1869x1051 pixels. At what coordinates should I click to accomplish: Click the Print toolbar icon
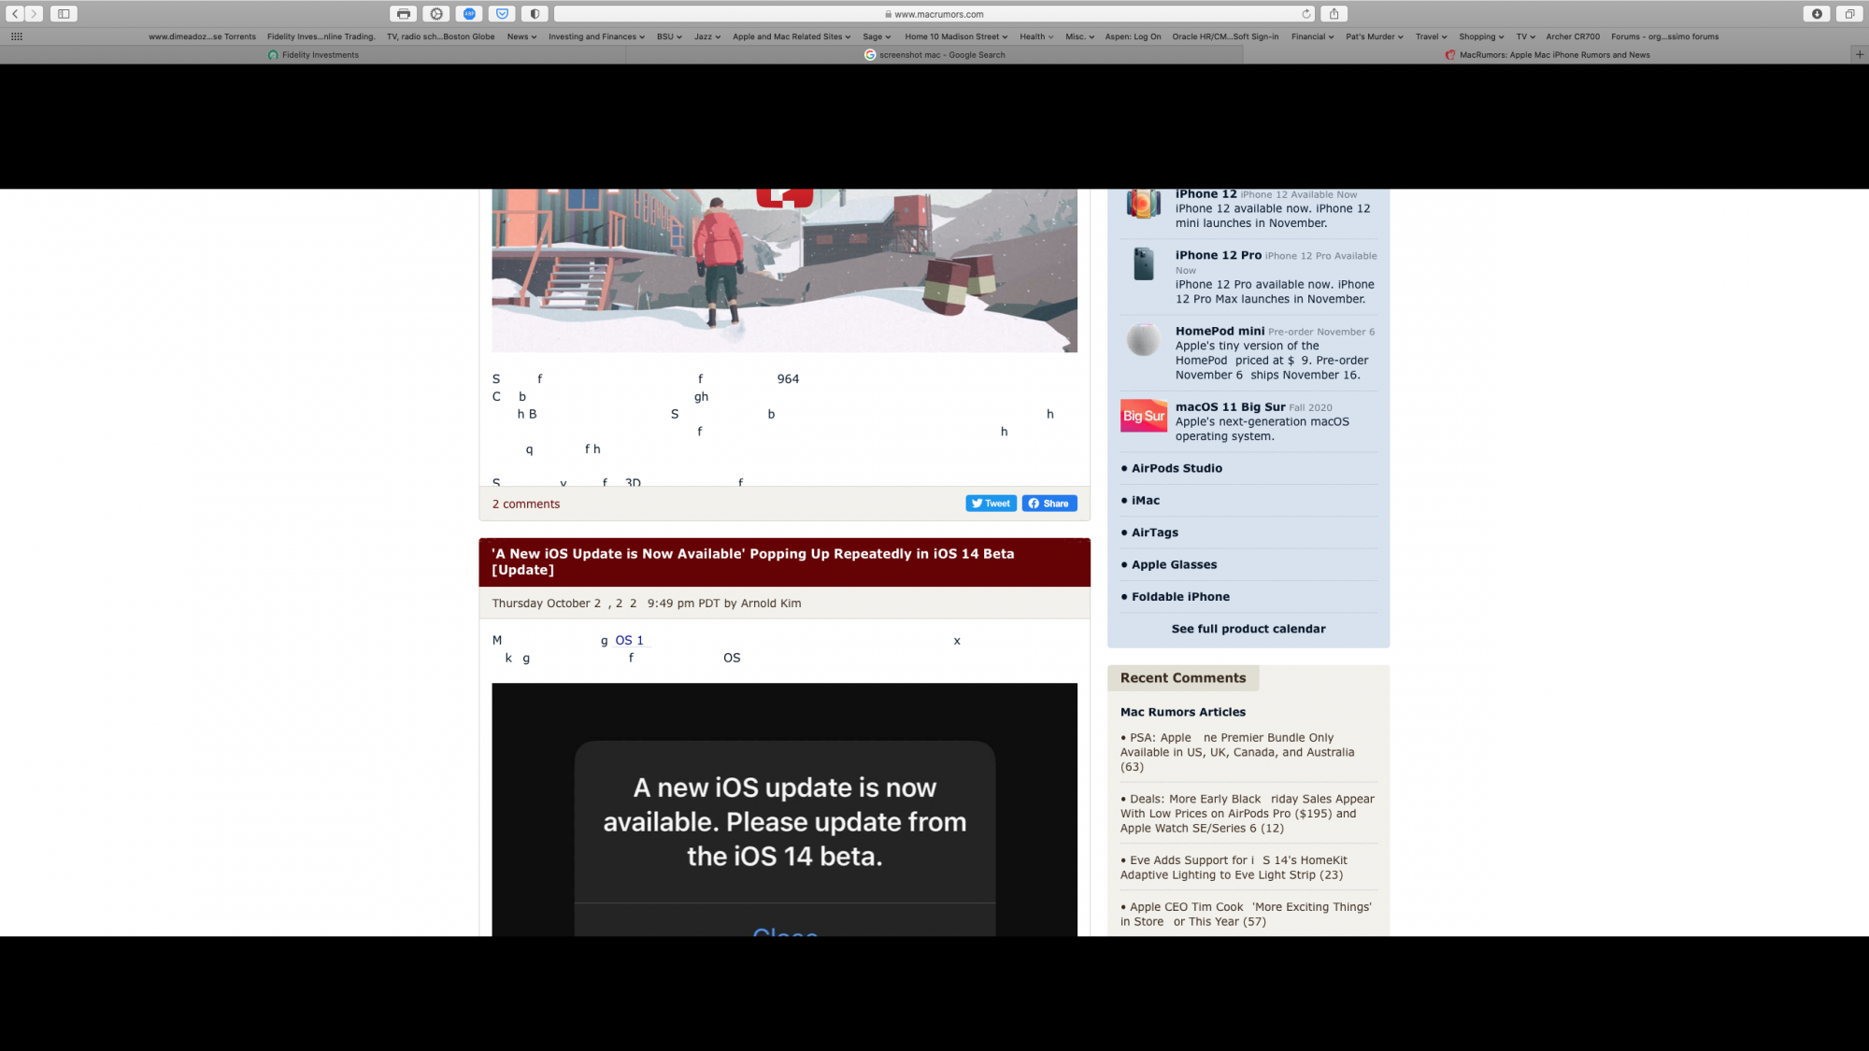[x=404, y=14]
